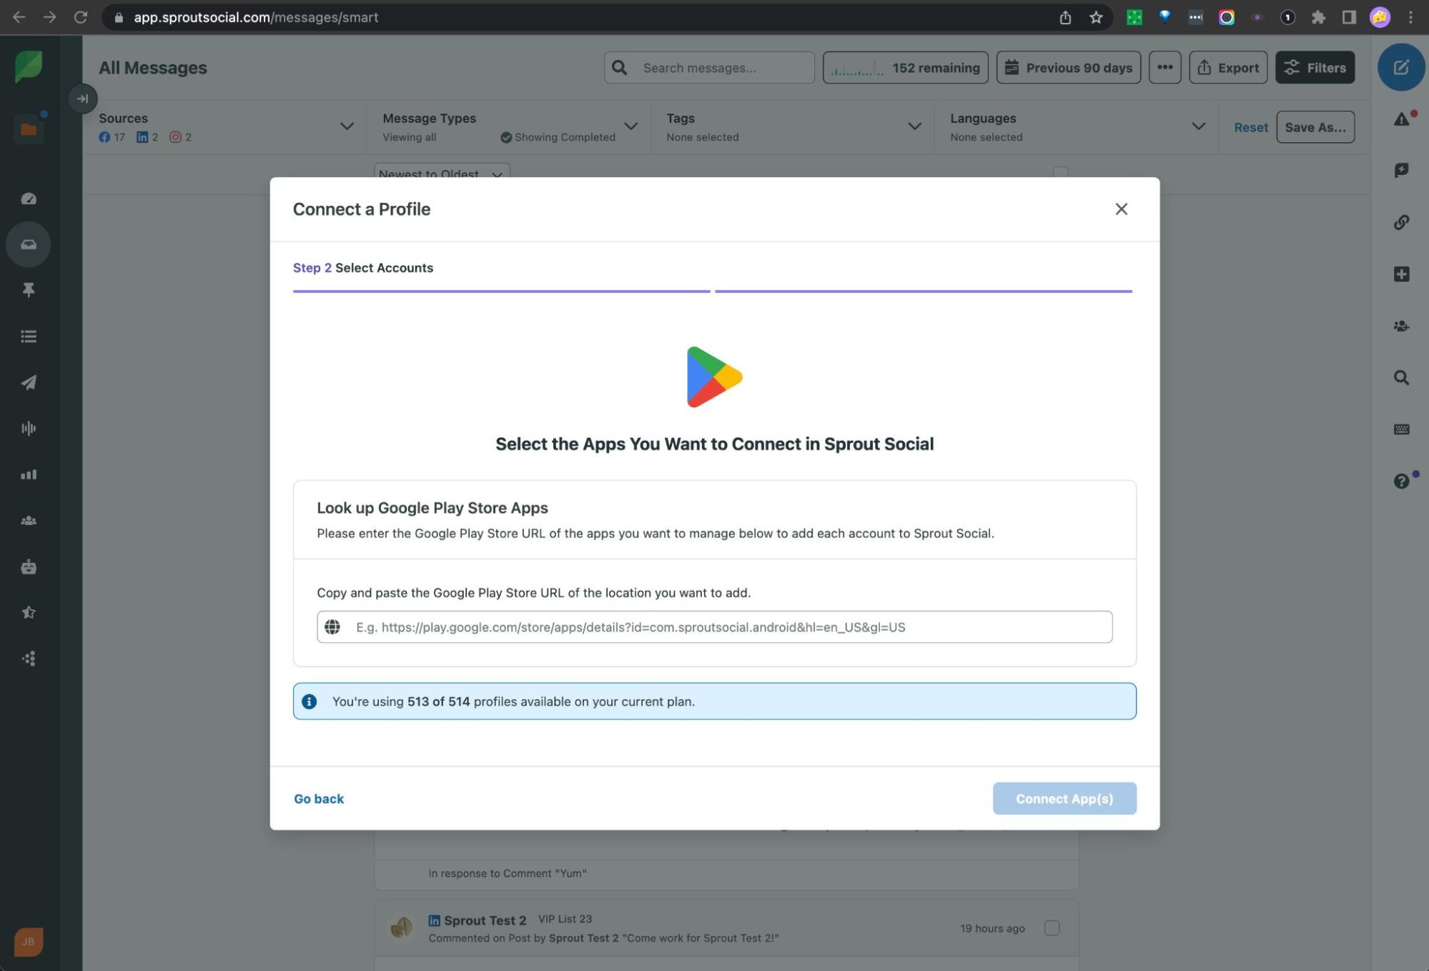The width and height of the screenshot is (1429, 971).
Task: Open the Listening waveform icon
Action: 29,428
